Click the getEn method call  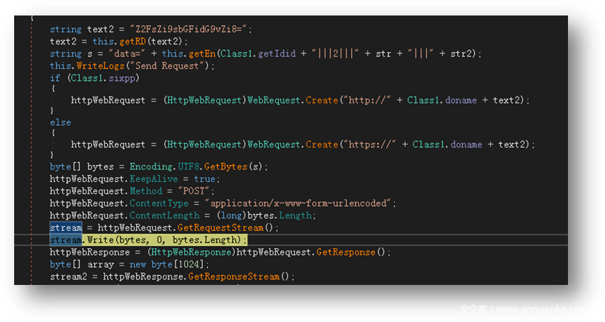pos(176,54)
